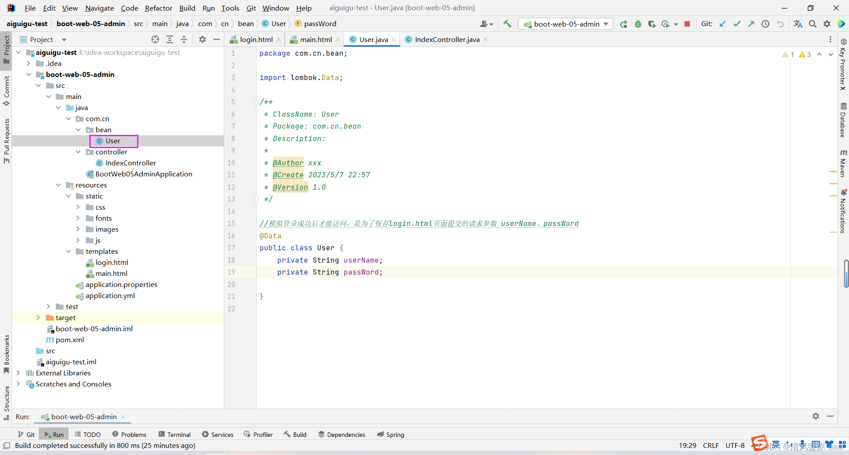
Task: Show Git history clock icon
Action: [765, 24]
